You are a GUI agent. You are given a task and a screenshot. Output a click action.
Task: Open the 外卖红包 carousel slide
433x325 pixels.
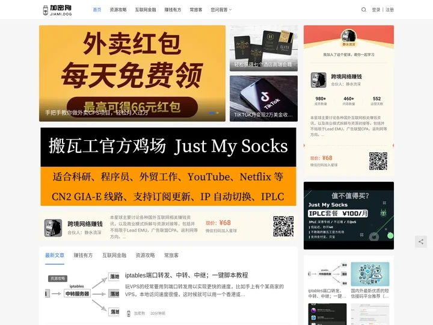[132, 73]
